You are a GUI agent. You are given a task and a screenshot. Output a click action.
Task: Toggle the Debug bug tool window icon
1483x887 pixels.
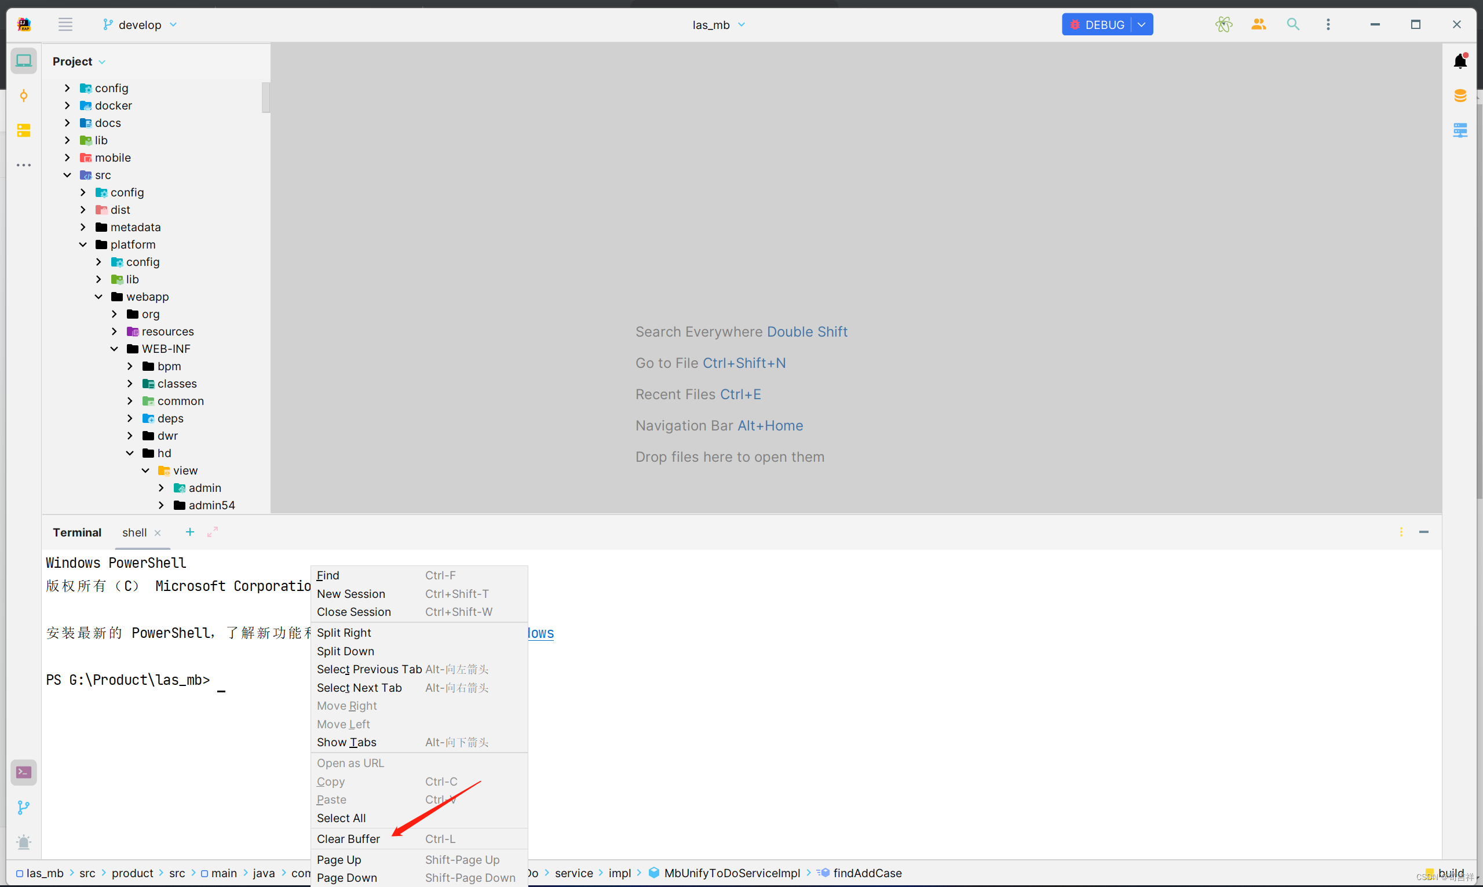(24, 843)
